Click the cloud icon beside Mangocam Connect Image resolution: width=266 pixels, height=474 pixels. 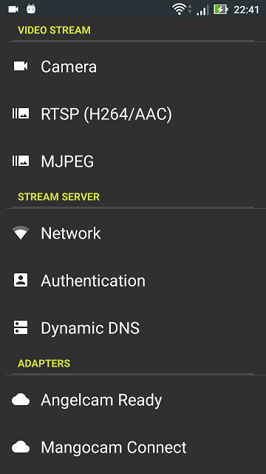point(21,447)
